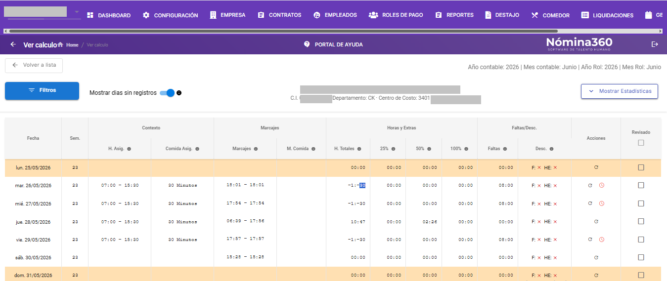Click the Home icon in the breadcrumb
This screenshot has height=281, width=667.
point(60,44)
